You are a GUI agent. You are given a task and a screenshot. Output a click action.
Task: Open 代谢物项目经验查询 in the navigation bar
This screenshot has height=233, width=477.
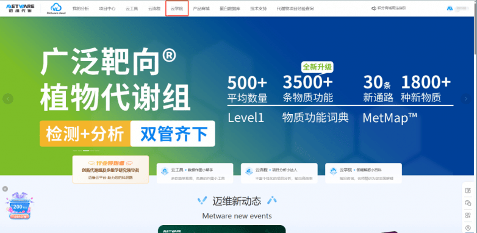(295, 9)
